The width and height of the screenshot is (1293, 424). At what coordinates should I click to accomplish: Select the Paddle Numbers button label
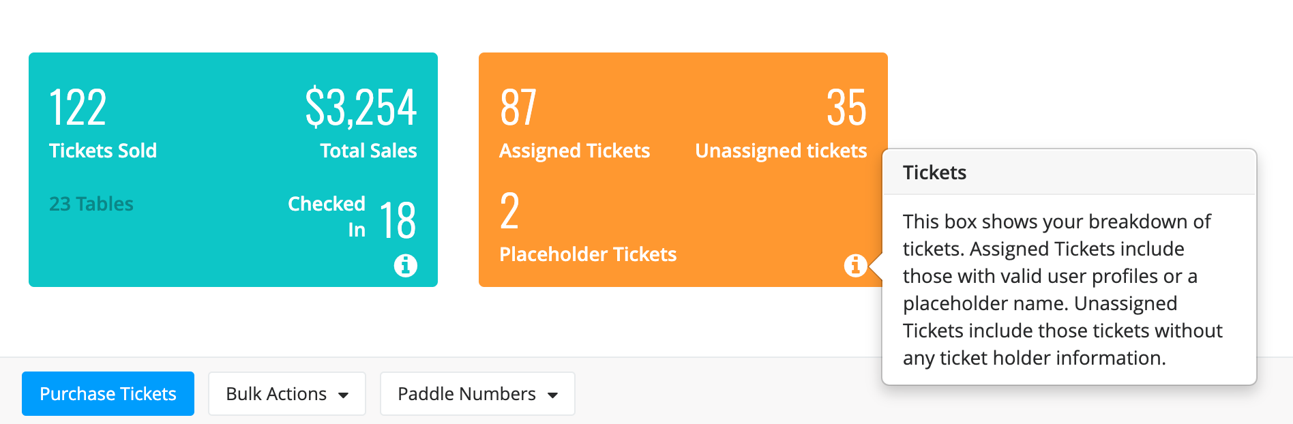(466, 394)
